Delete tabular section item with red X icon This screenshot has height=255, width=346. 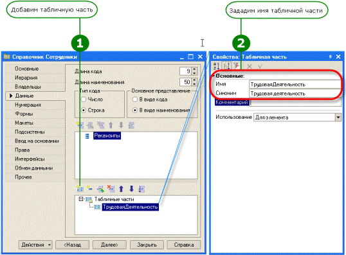coord(111,189)
